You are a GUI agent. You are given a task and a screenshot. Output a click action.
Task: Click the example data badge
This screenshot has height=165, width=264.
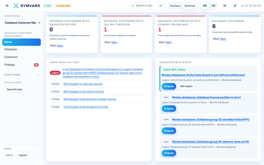click(63, 6)
